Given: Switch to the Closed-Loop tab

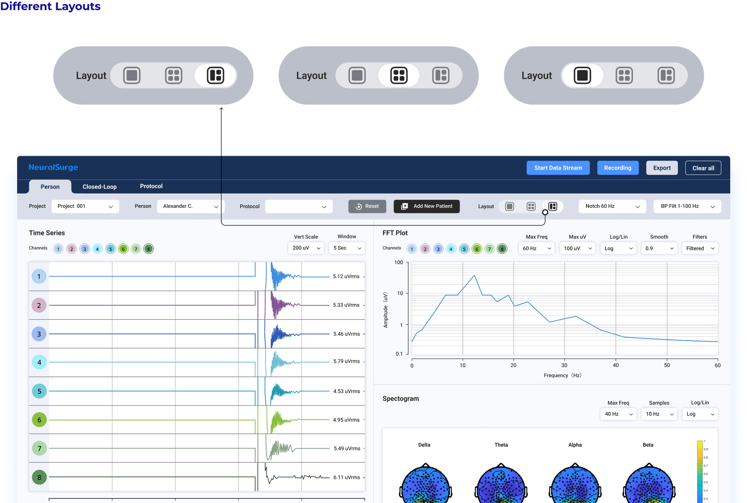Looking at the screenshot, I should pyautogui.click(x=100, y=186).
